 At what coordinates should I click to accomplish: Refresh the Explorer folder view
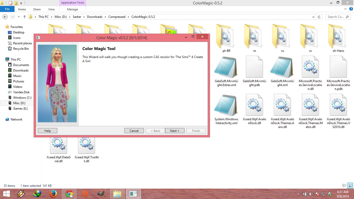click(320, 17)
